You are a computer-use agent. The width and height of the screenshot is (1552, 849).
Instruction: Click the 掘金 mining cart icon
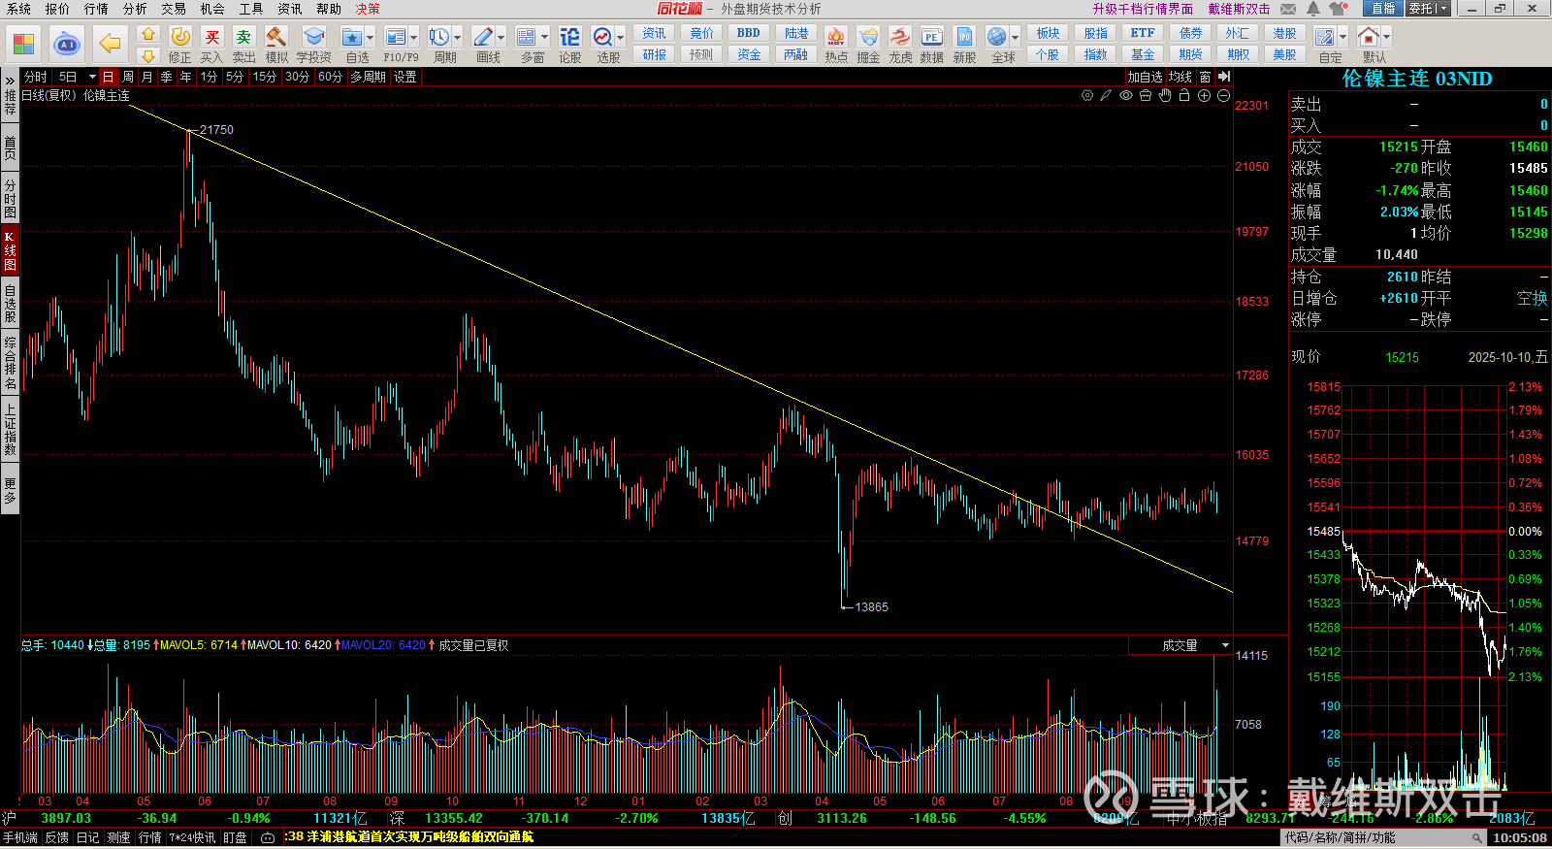click(868, 45)
